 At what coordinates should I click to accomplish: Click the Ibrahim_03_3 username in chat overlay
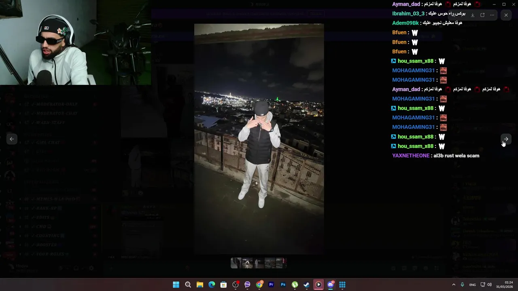pos(408,13)
